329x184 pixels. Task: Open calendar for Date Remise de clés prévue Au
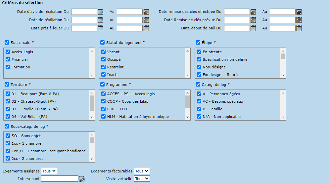[x=299, y=20]
